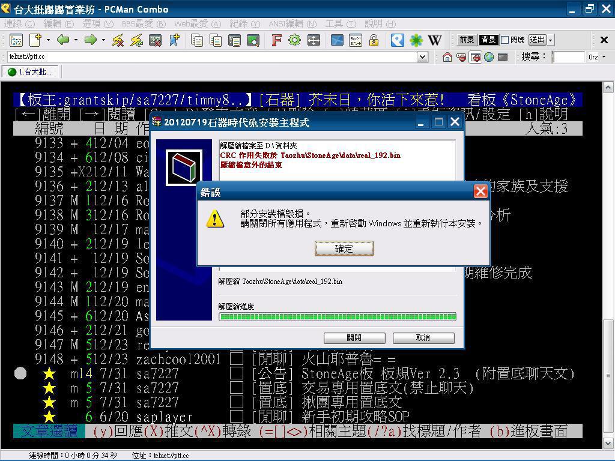Click the blue window toolbar icon
The width and height of the screenshot is (615, 461).
click(337, 40)
